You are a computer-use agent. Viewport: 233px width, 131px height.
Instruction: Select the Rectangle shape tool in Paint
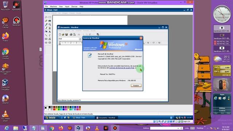pyautogui.click(x=46, y=39)
